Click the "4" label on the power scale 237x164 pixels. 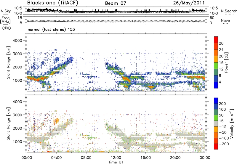[x=220, y=82]
